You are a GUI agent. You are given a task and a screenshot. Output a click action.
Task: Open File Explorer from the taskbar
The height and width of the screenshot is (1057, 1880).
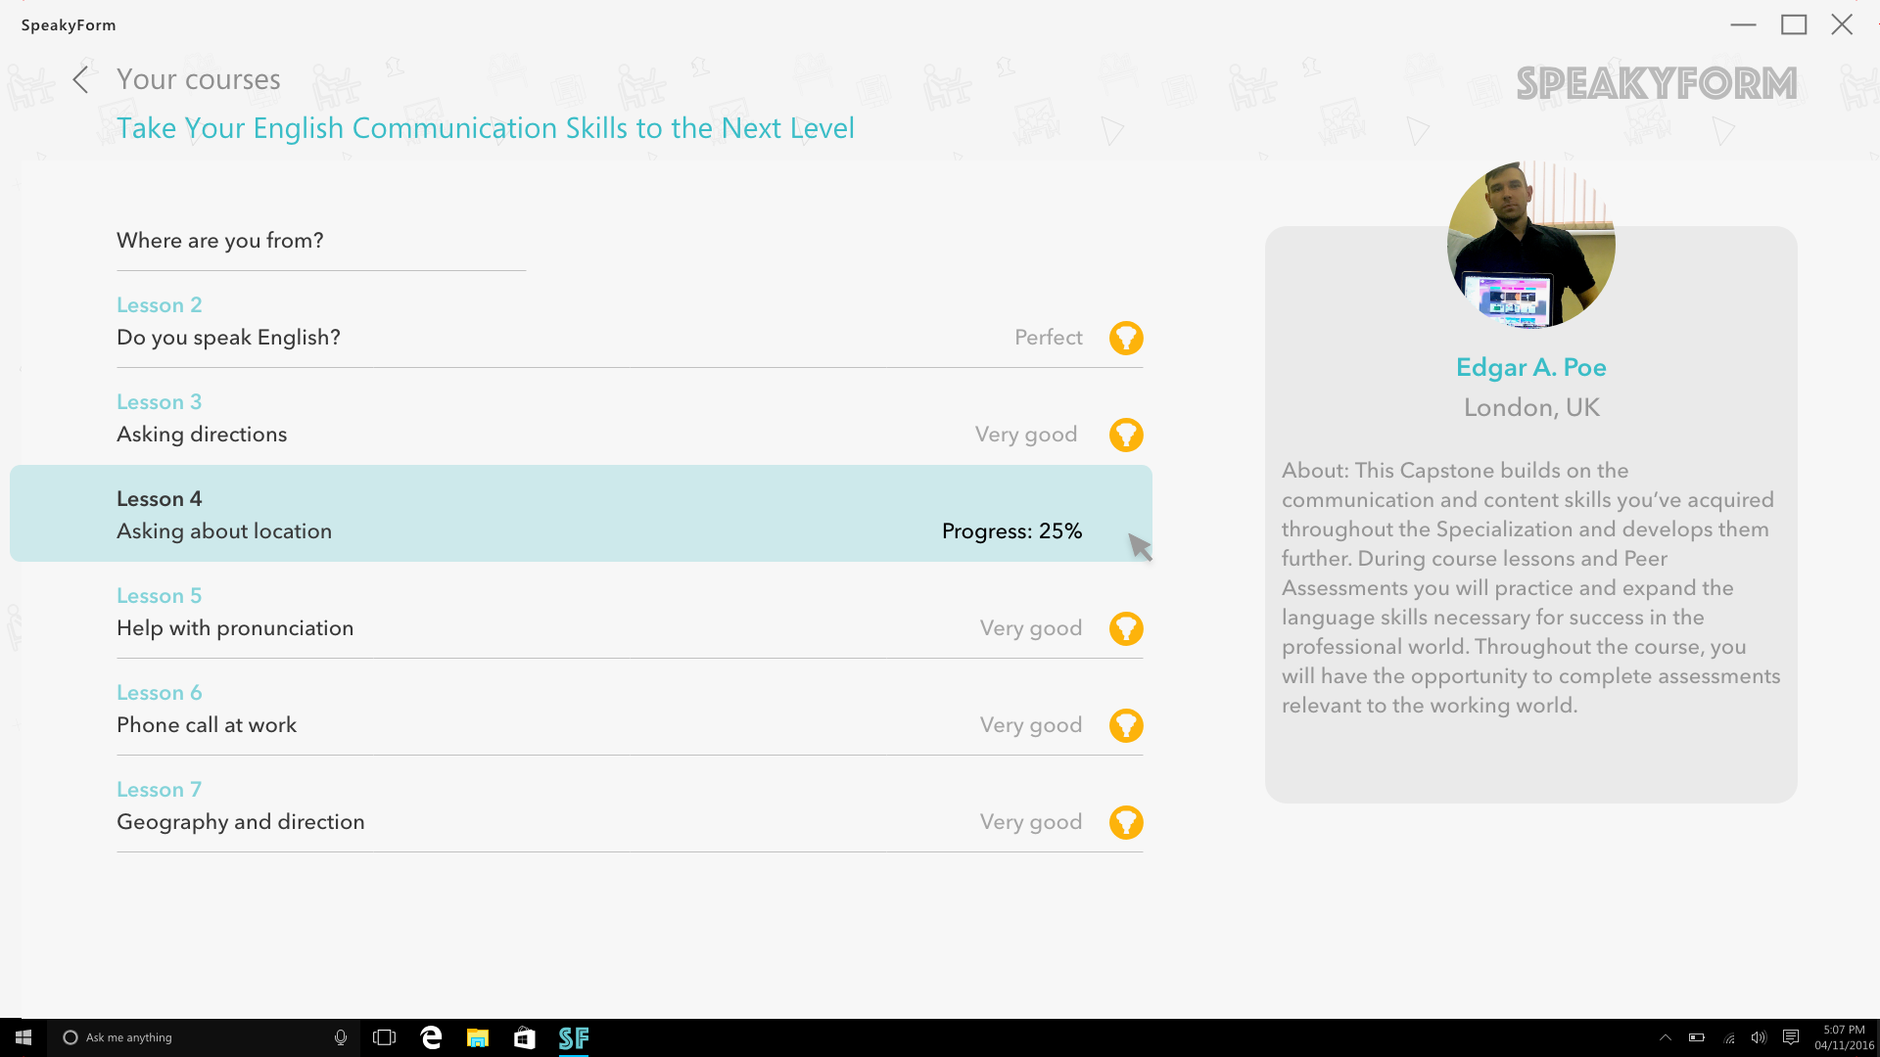coord(478,1037)
